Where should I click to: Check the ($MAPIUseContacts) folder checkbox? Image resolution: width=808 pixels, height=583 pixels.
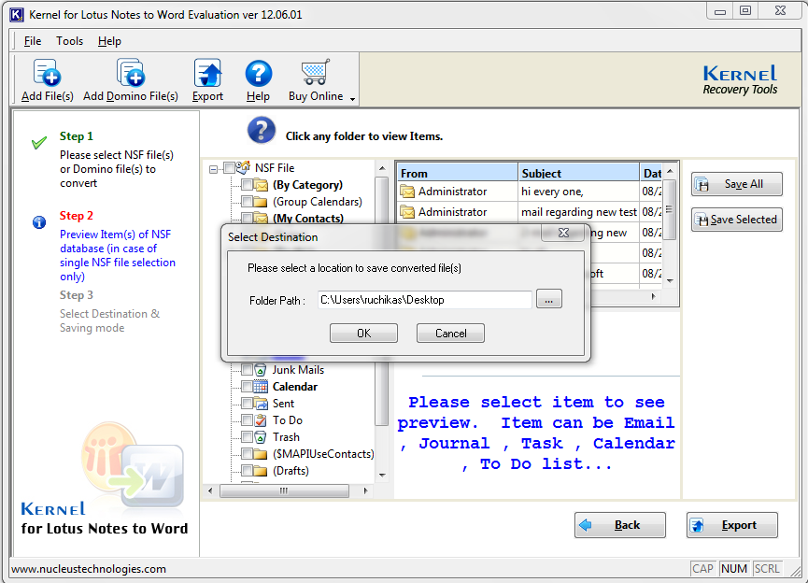click(x=247, y=454)
